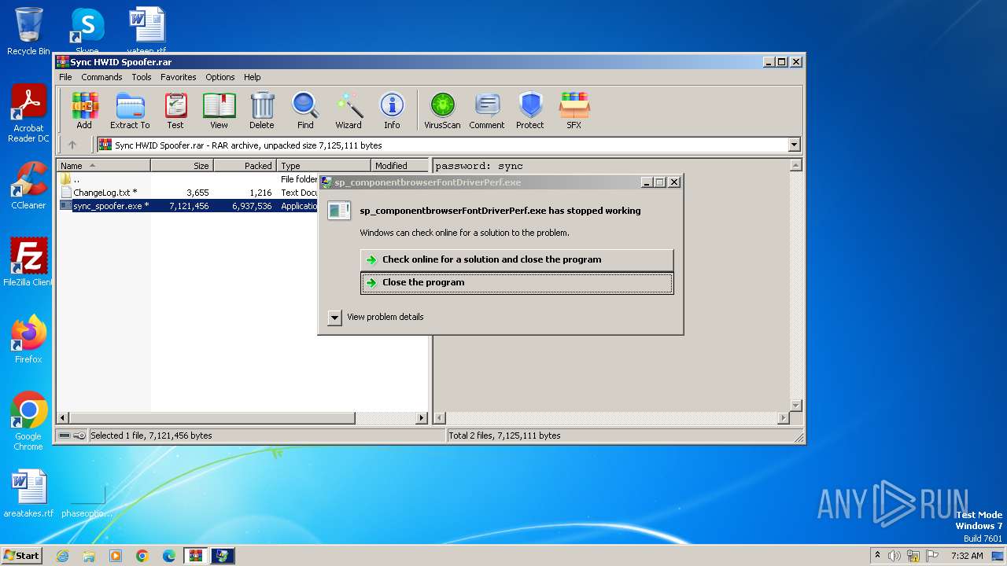Open the Comment tool
The height and width of the screenshot is (566, 1007).
487,110
